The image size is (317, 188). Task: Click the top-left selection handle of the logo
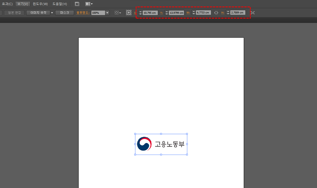135,134
